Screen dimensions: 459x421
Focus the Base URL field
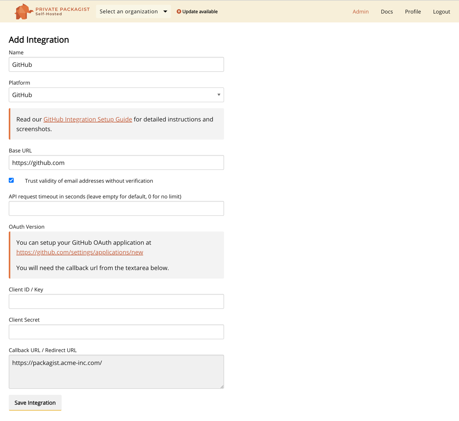[116, 163]
